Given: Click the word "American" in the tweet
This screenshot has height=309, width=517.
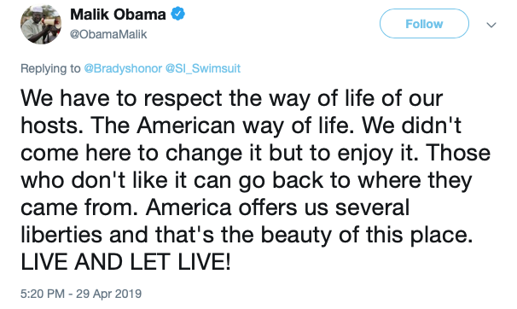Looking at the screenshot, I should [x=186, y=125].
